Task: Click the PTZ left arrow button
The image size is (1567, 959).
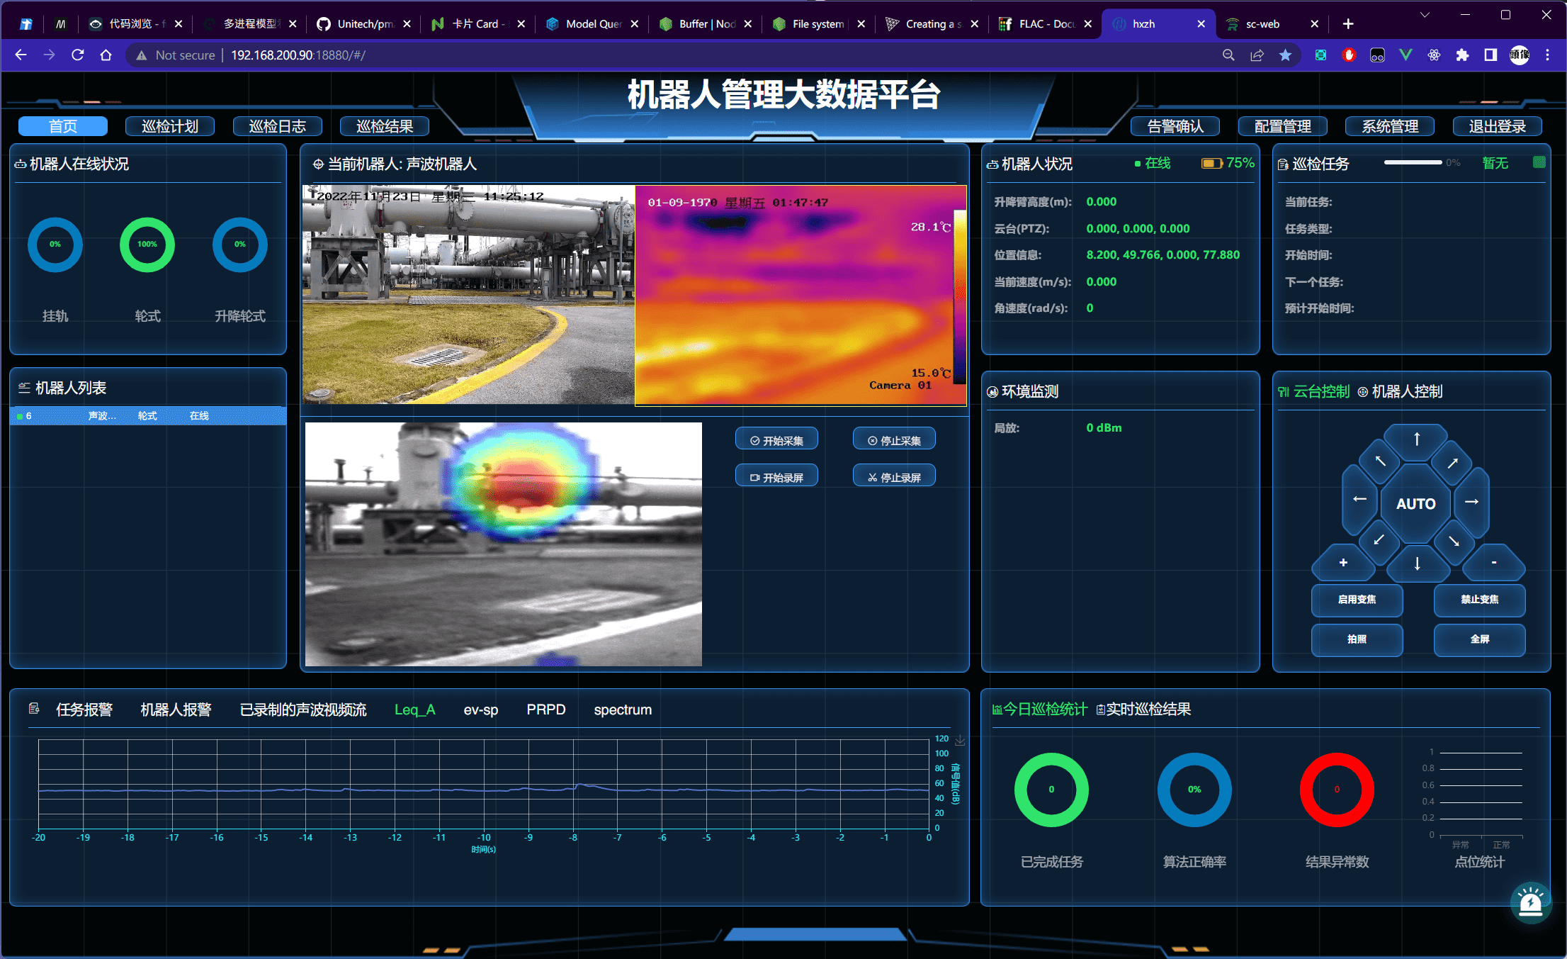Action: tap(1359, 500)
